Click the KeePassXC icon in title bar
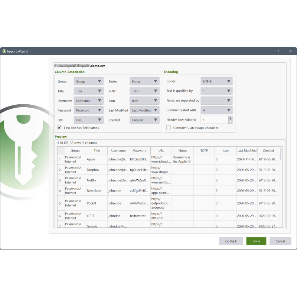Screen dimensions: 297x297 click(4, 51)
